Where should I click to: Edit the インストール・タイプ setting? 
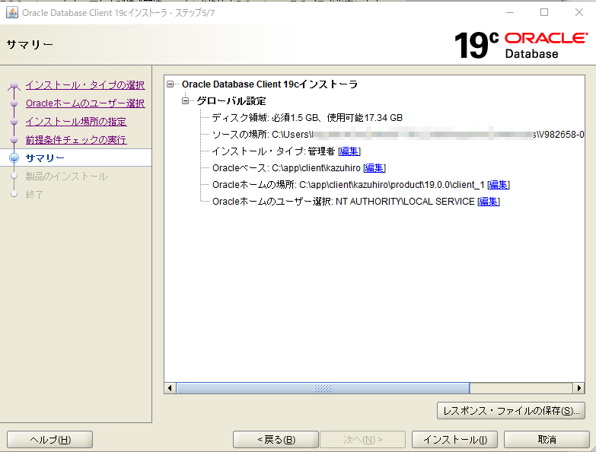[x=349, y=151]
